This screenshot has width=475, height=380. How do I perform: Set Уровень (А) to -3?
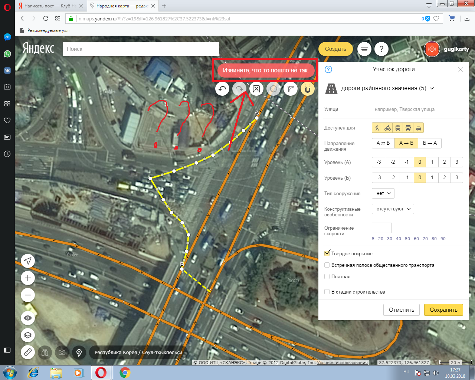pyautogui.click(x=379, y=162)
